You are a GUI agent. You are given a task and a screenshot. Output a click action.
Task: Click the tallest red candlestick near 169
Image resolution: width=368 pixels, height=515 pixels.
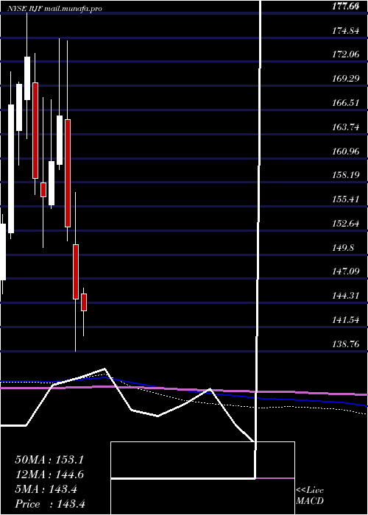pos(35,130)
